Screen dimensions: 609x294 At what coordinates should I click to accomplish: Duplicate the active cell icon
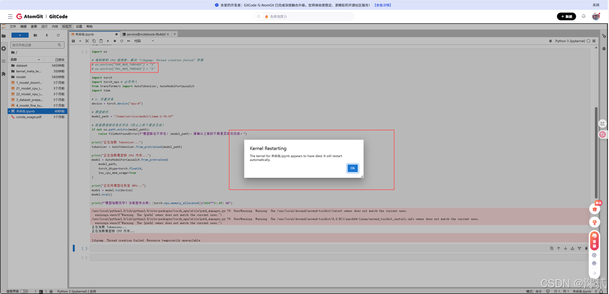551,248
